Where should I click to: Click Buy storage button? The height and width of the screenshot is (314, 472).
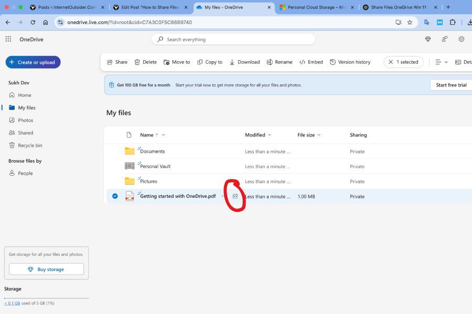[x=46, y=269]
